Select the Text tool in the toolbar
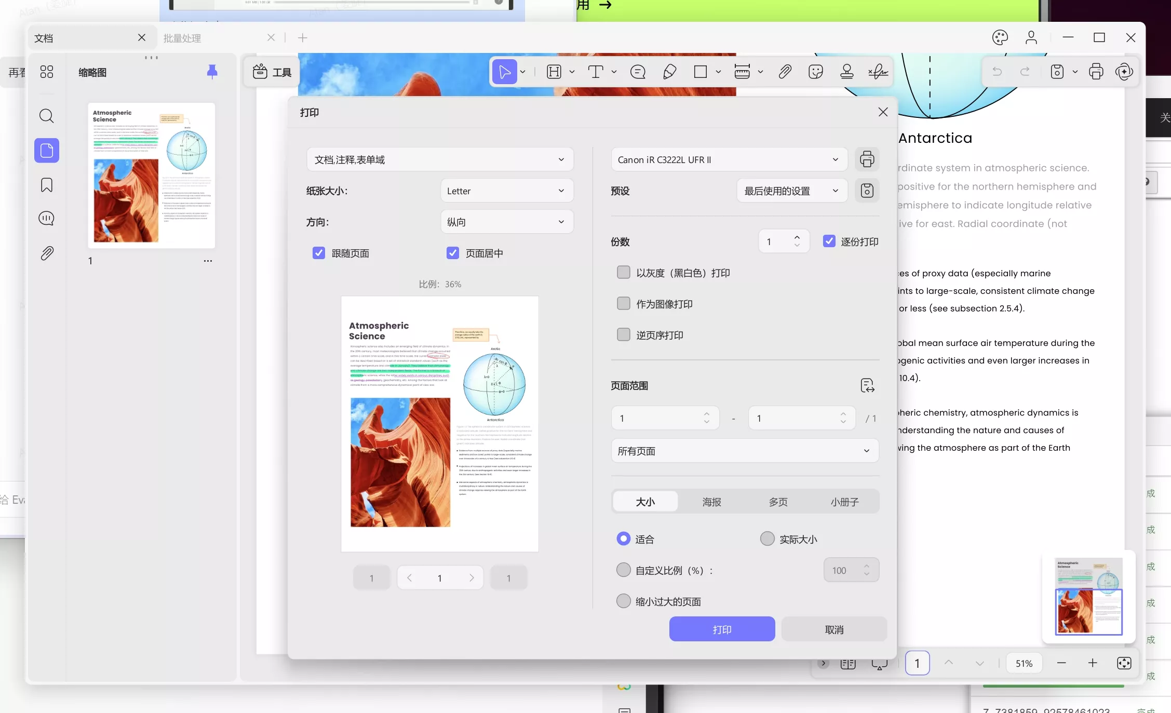1171x713 pixels. click(596, 72)
